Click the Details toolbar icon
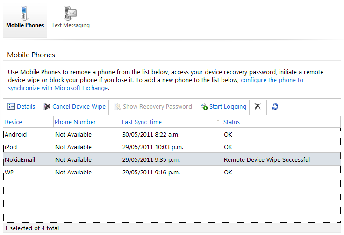 pos(11,107)
